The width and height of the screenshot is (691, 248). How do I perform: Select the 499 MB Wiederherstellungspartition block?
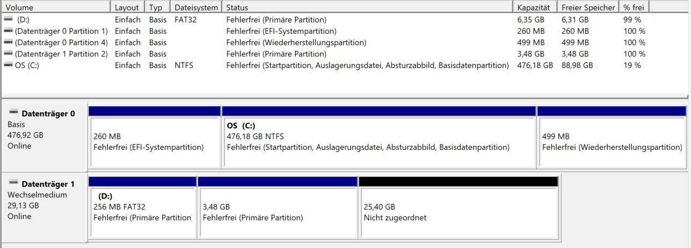point(612,142)
